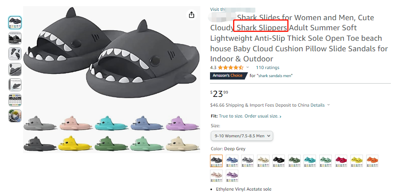The image size is (401, 193).
Task: Select the Deep Grey color swatch
Action: [216, 161]
